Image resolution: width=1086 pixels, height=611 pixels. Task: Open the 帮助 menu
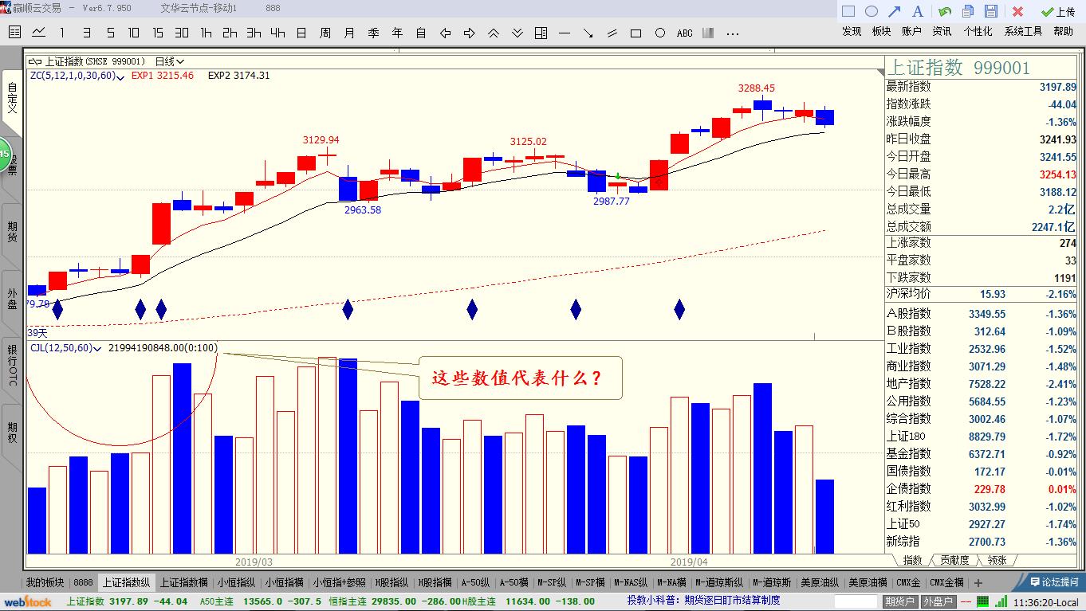(x=1063, y=31)
